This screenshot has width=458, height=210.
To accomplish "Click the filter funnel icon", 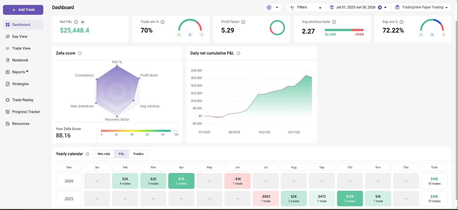I will [x=292, y=8].
